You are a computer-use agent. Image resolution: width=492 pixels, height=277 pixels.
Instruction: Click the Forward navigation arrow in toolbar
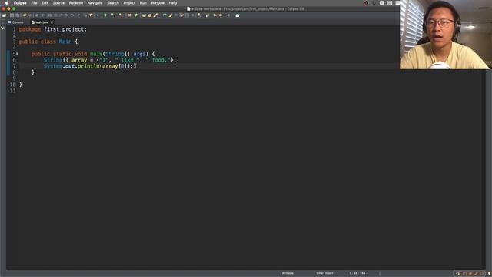point(228,15)
